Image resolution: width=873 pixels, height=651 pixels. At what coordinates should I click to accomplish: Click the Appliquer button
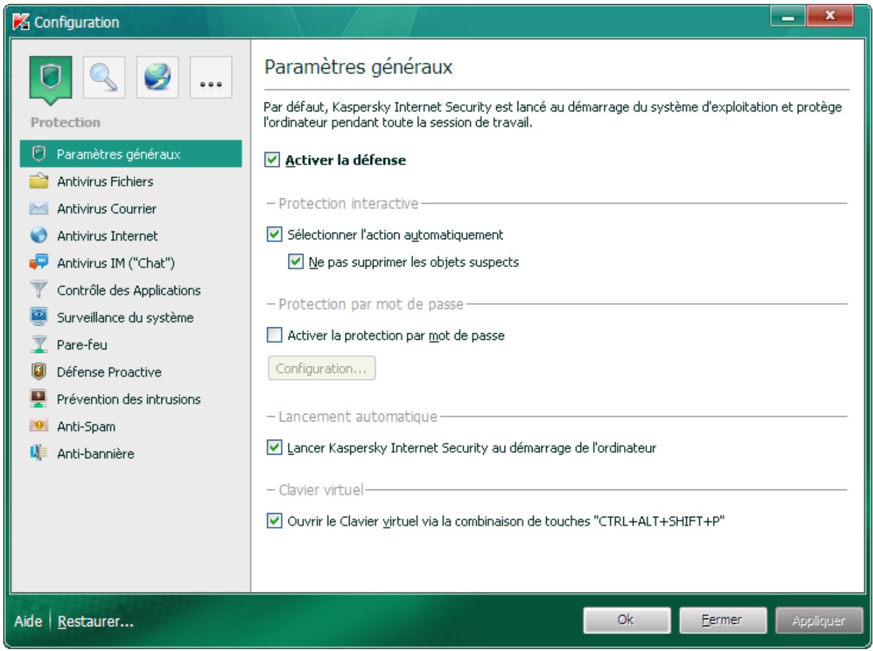pyautogui.click(x=819, y=620)
